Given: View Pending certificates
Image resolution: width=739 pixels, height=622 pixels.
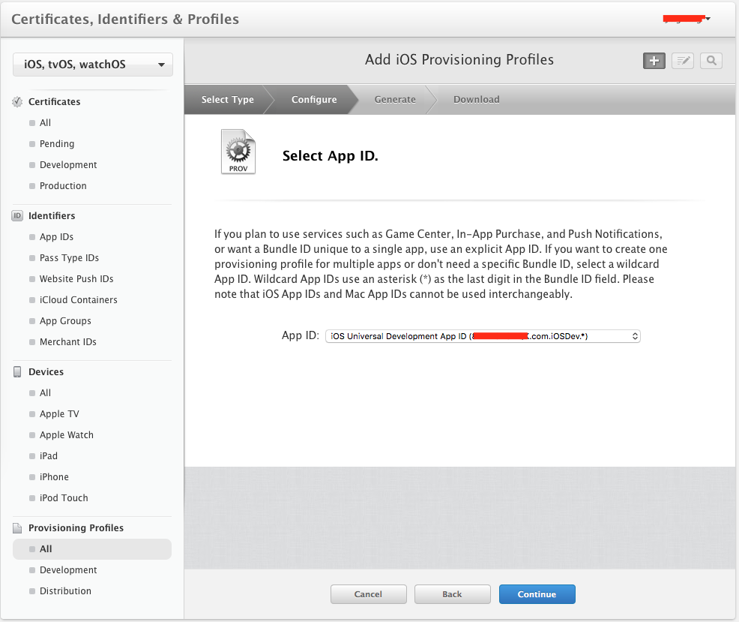Looking at the screenshot, I should pyautogui.click(x=56, y=143).
